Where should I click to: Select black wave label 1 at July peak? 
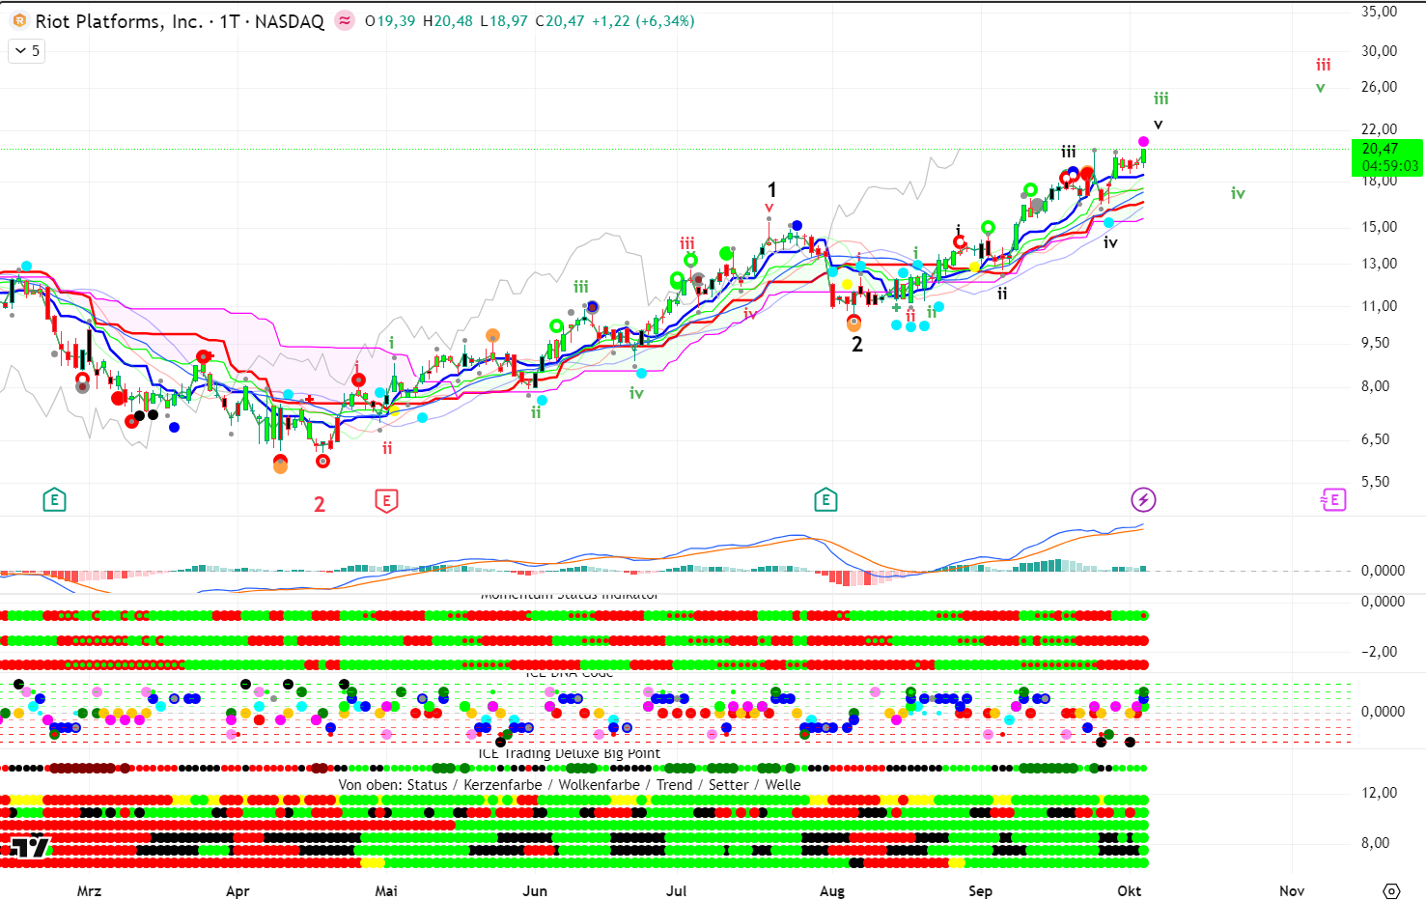pos(771,189)
